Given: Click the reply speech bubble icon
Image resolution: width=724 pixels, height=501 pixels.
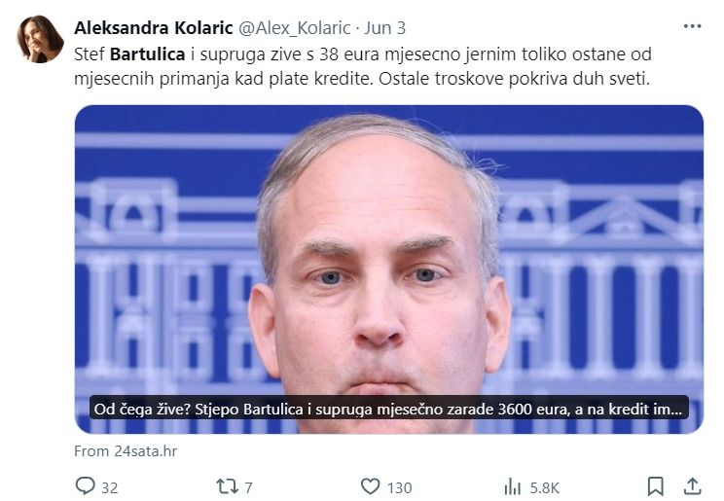Looking at the screenshot, I should click(86, 486).
